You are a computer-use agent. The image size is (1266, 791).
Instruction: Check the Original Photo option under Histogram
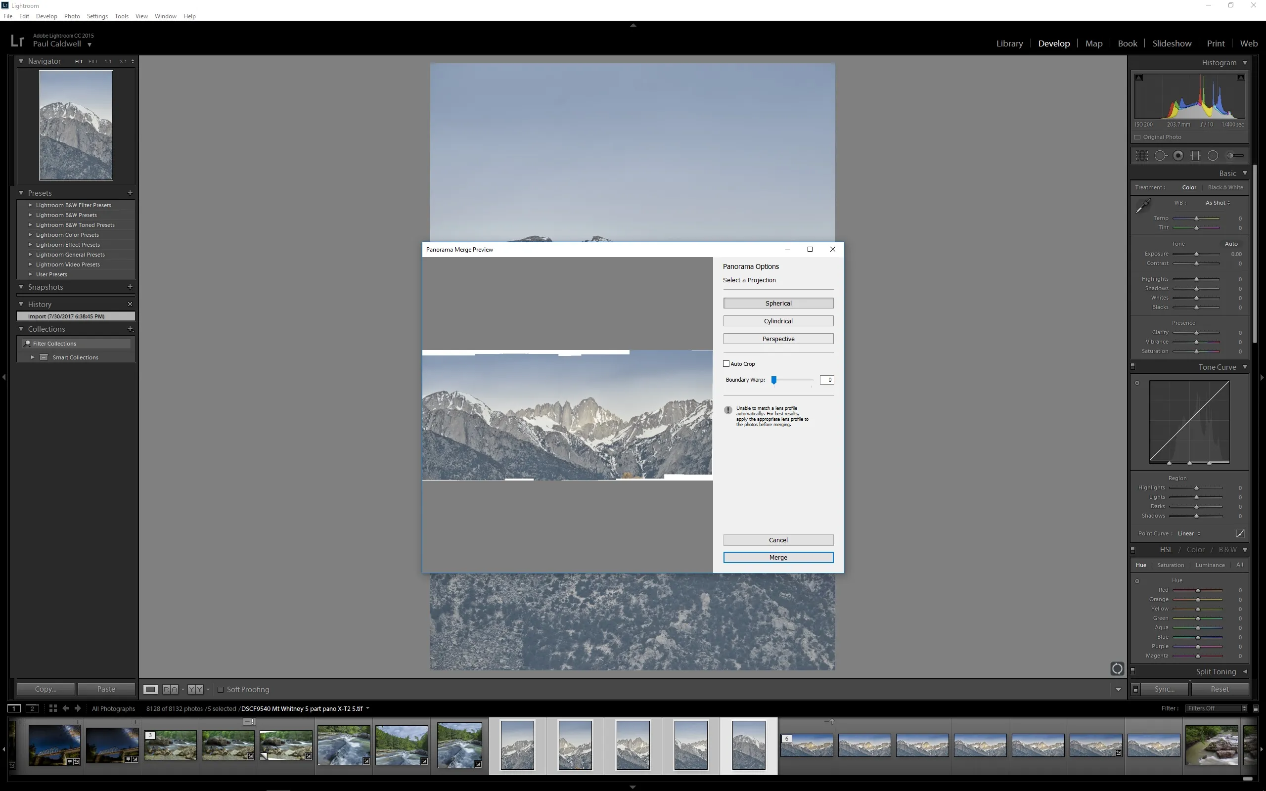pyautogui.click(x=1138, y=136)
